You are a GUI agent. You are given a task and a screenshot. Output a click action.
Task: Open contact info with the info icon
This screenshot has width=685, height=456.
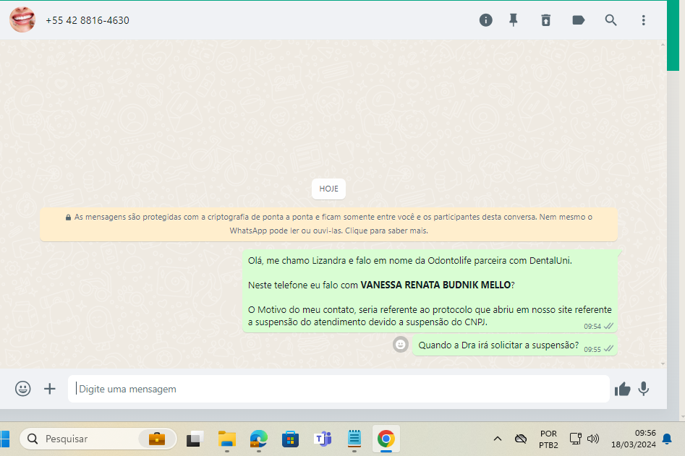coord(486,20)
